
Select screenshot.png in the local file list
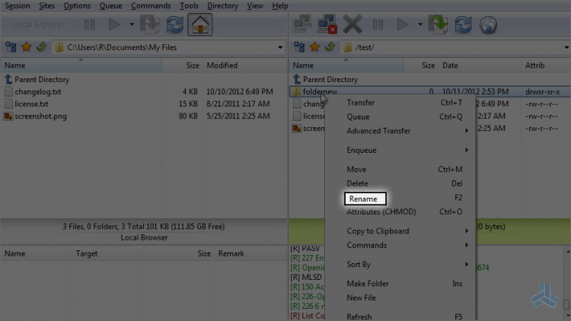40,116
